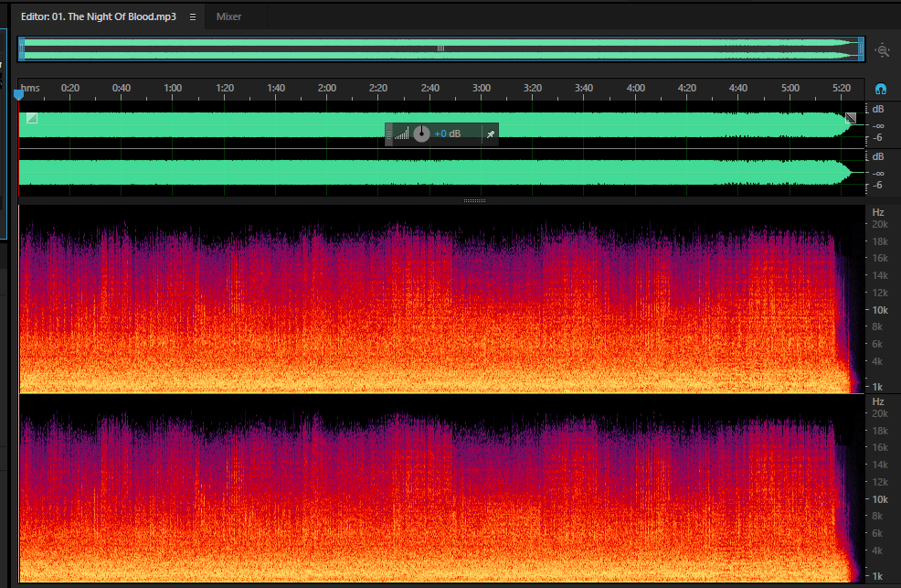Click the hms time format label
The image size is (901, 588).
30,88
